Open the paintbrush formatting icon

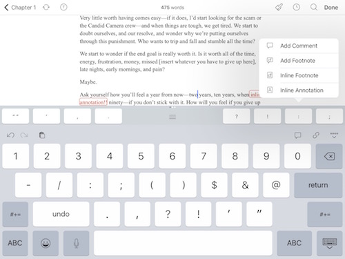point(279,8)
